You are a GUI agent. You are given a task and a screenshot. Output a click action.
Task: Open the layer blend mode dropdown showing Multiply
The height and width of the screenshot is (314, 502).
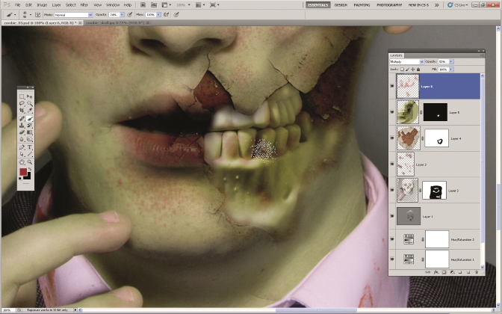click(406, 61)
